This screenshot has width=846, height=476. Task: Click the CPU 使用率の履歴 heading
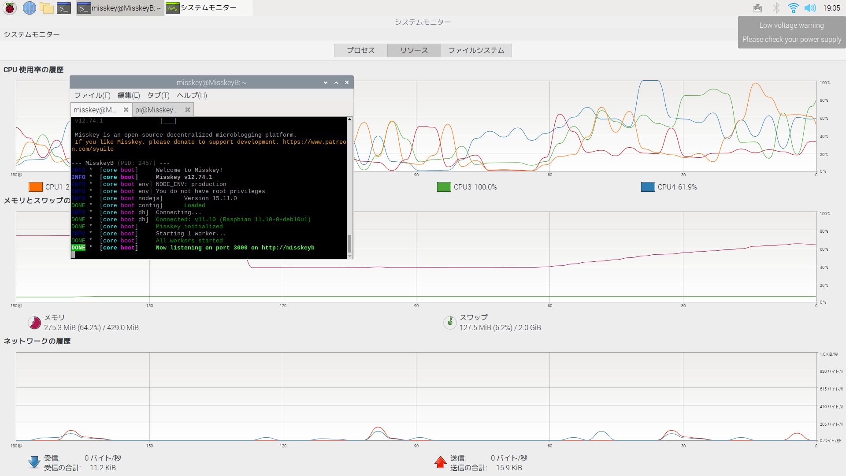(x=33, y=70)
